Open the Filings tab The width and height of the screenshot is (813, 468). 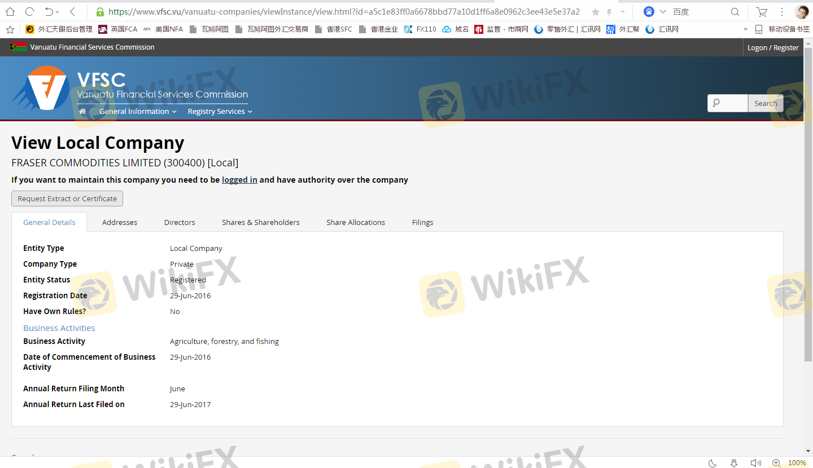423,222
